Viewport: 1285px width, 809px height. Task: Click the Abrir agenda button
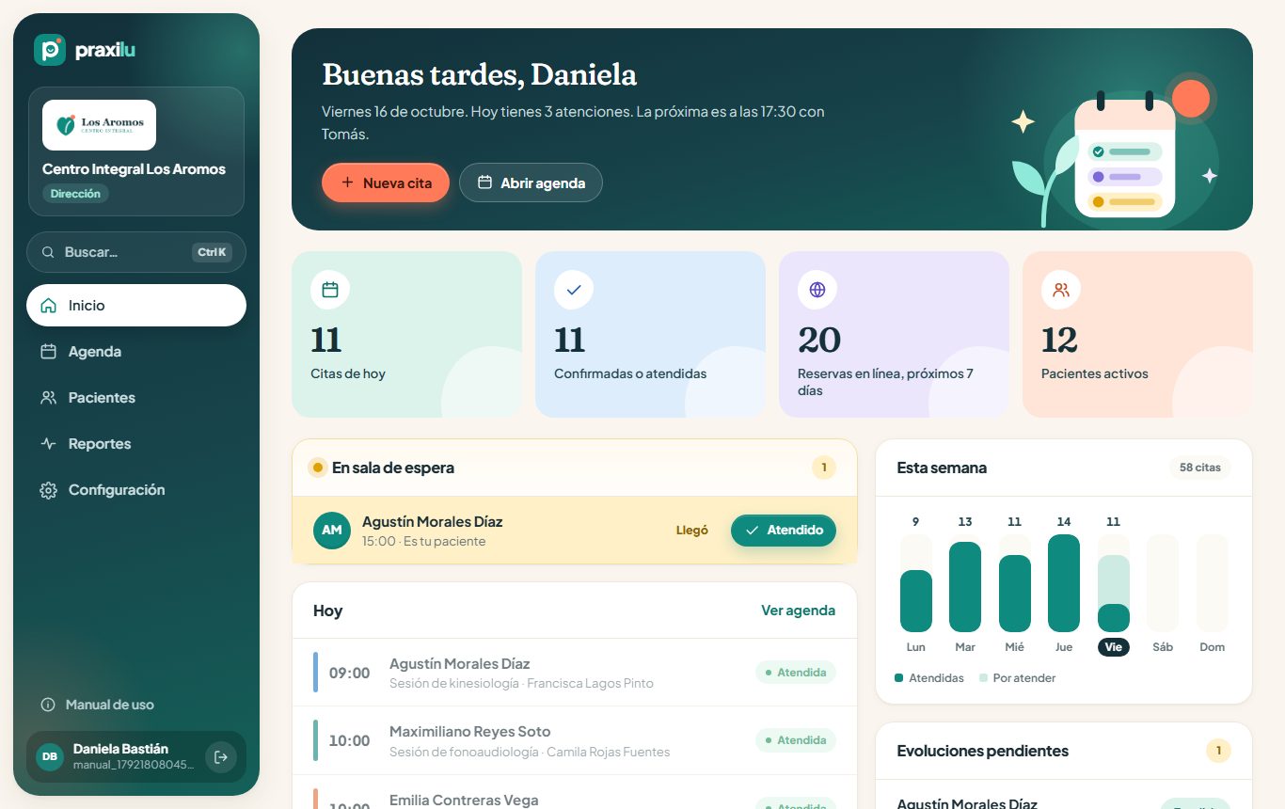531,182
